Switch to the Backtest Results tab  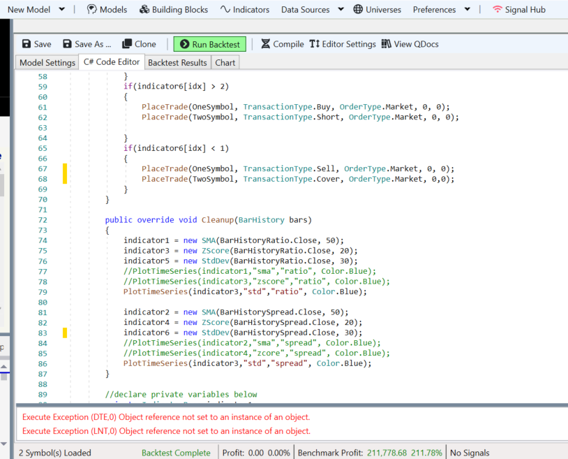tap(177, 63)
